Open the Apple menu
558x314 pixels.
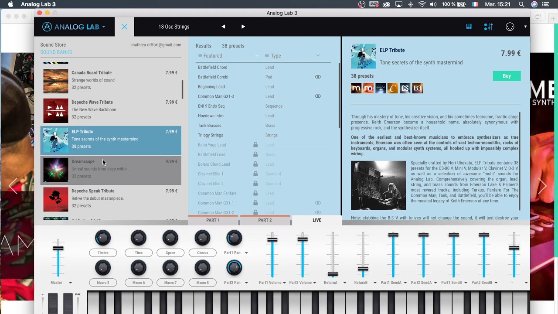[x=10, y=4]
